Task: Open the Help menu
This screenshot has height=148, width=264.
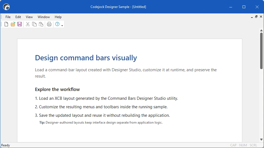Action: [58, 17]
